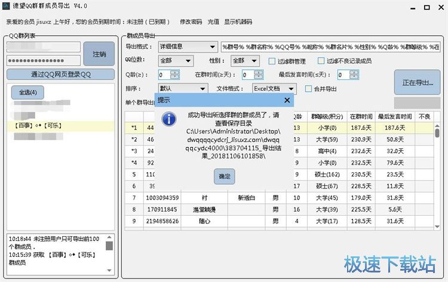Click the member table scrollbar thumb
The width and height of the screenshot is (448, 282).
[437, 133]
